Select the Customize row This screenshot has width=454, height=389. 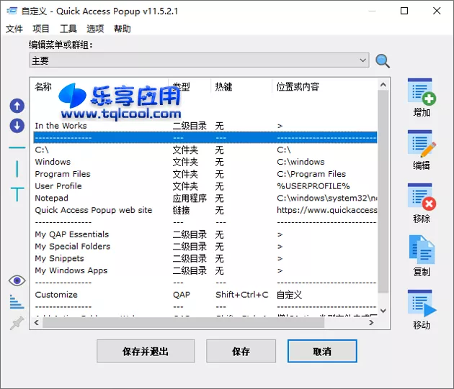coord(205,295)
